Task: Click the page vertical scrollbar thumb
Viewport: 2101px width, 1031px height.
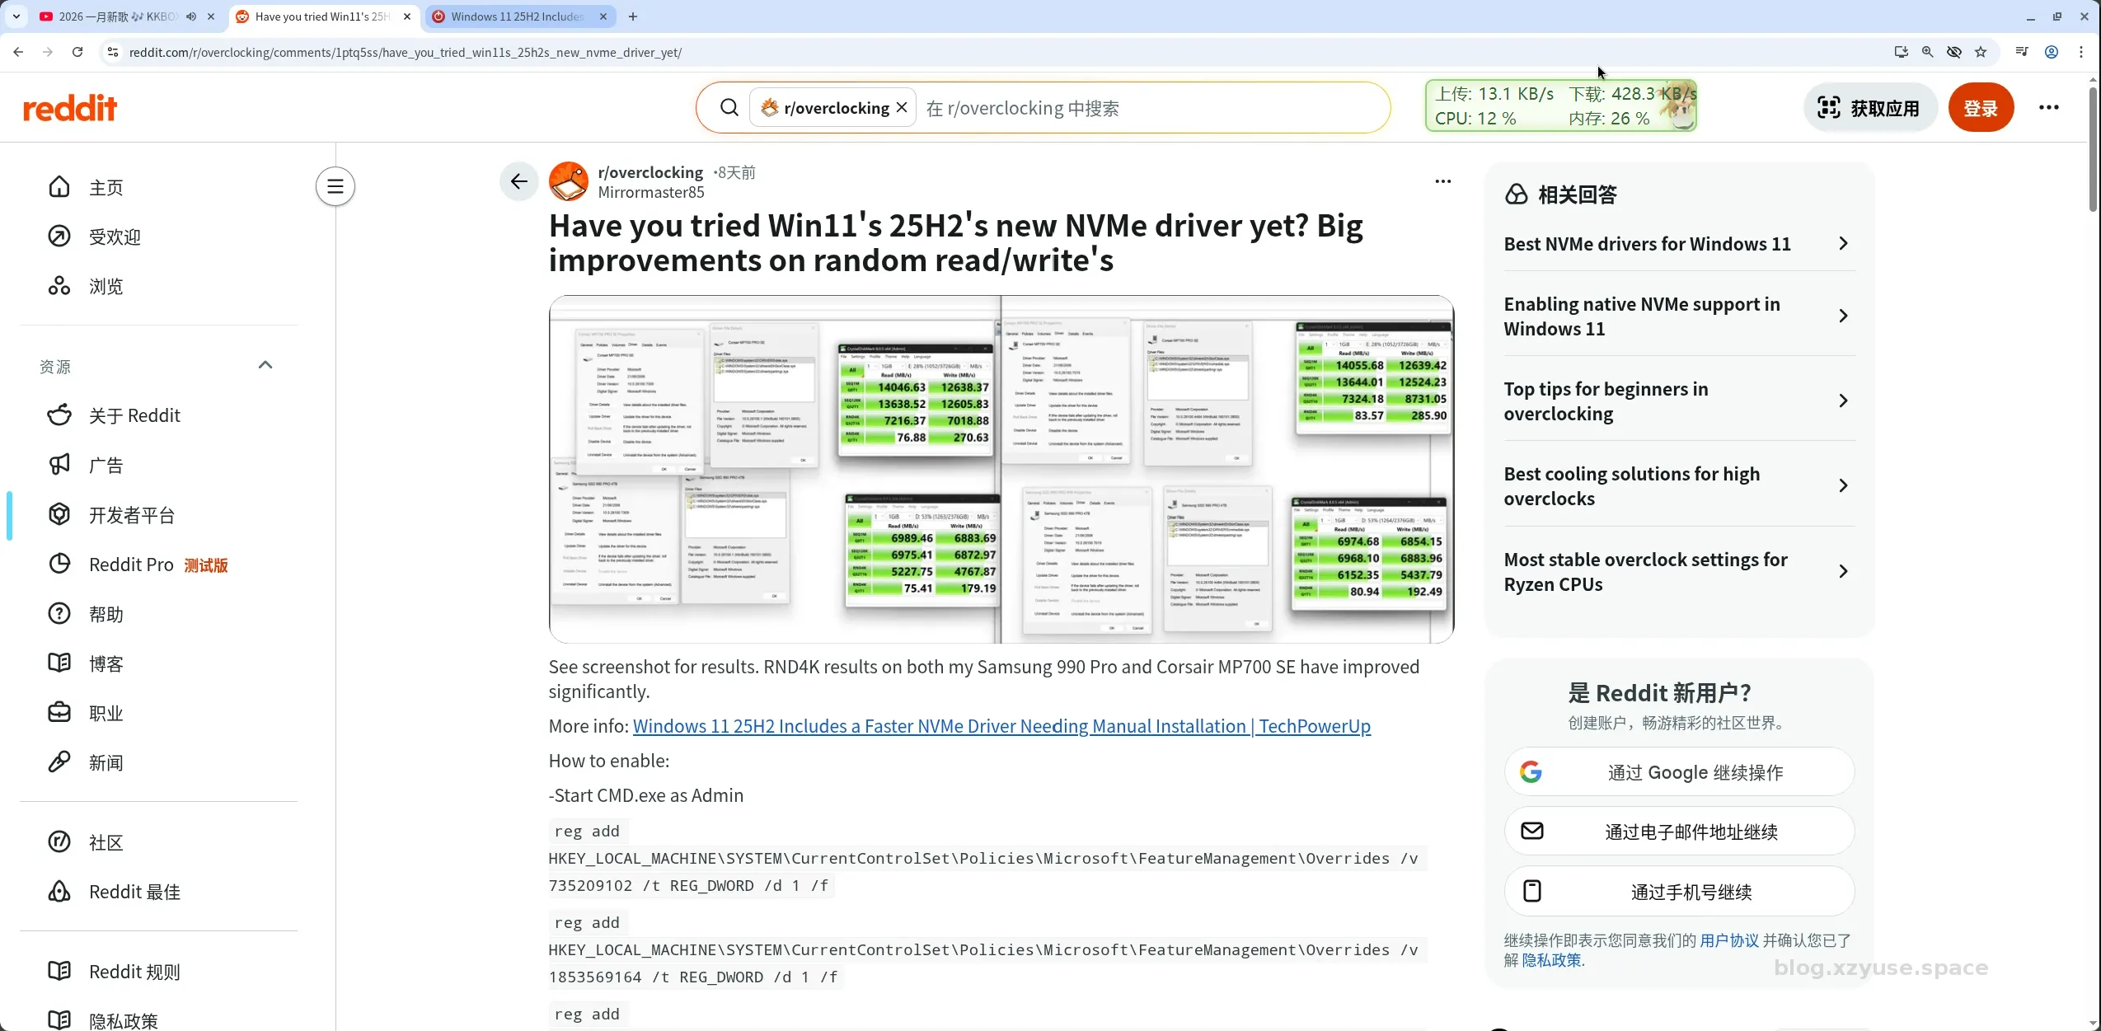Action: 2093,148
